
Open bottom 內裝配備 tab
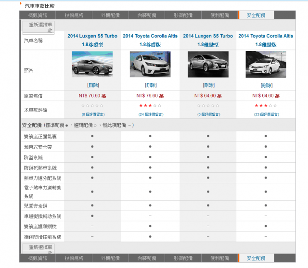(147, 258)
